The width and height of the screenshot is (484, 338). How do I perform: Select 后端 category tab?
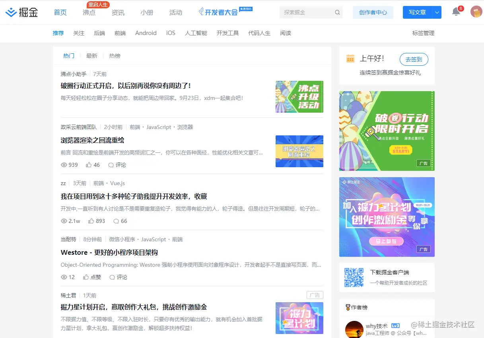[x=99, y=33]
